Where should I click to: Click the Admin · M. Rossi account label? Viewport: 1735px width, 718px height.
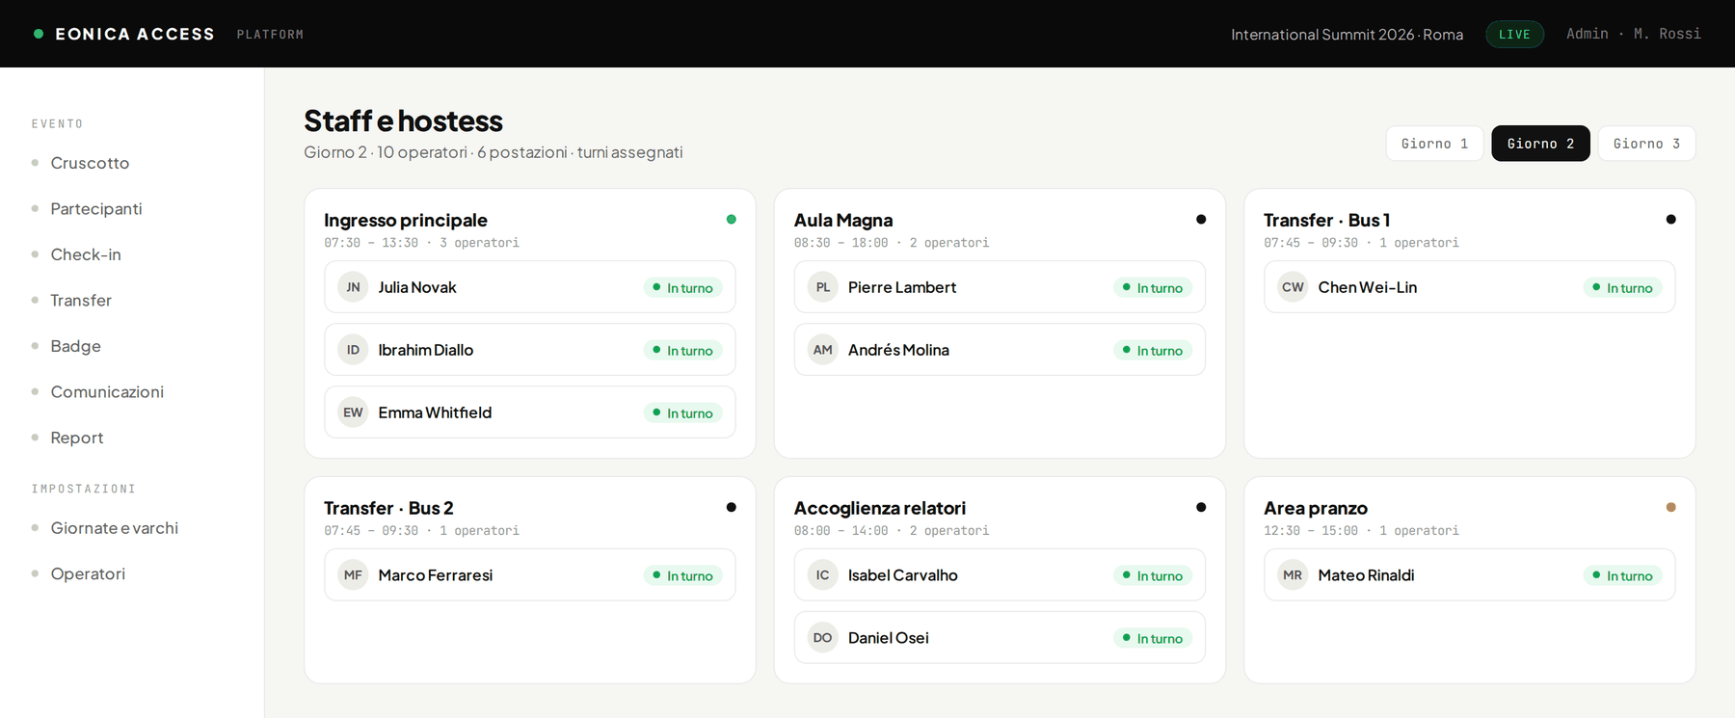[x=1634, y=34]
